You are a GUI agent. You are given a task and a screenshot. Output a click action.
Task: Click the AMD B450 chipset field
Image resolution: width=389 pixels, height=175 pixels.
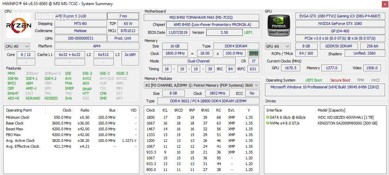click(213, 25)
